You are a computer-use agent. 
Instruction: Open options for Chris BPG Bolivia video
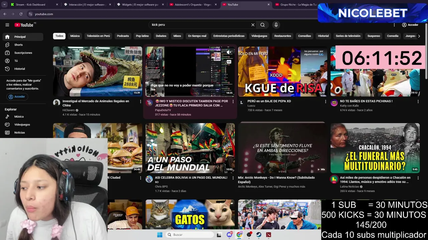click(x=233, y=178)
